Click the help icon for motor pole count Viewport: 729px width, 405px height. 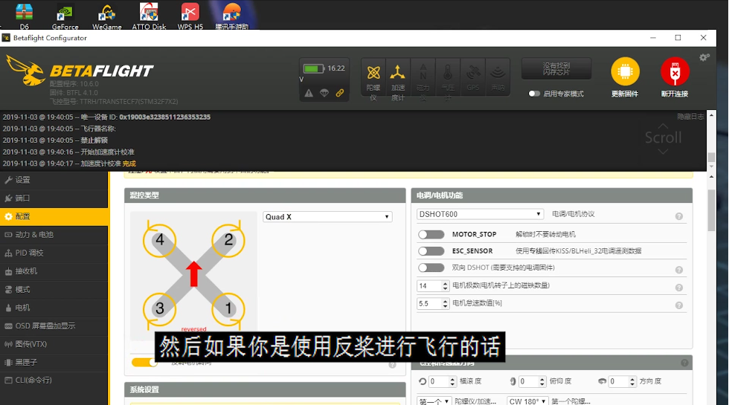[678, 288]
